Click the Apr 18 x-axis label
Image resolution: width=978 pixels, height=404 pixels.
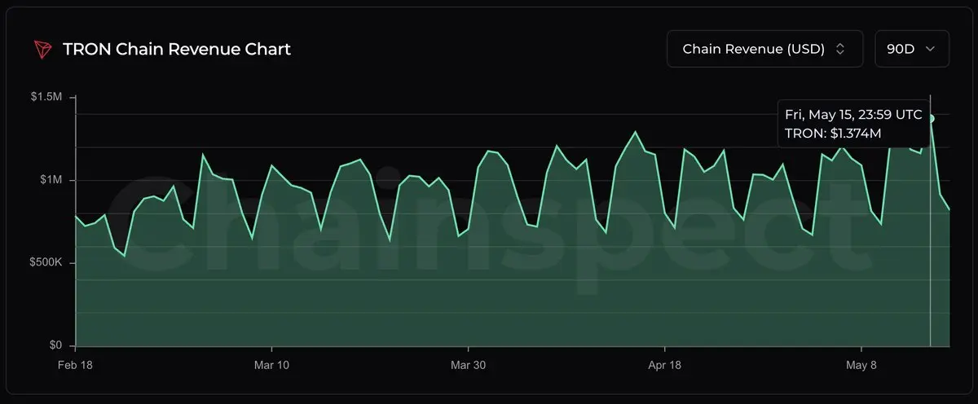pos(664,366)
